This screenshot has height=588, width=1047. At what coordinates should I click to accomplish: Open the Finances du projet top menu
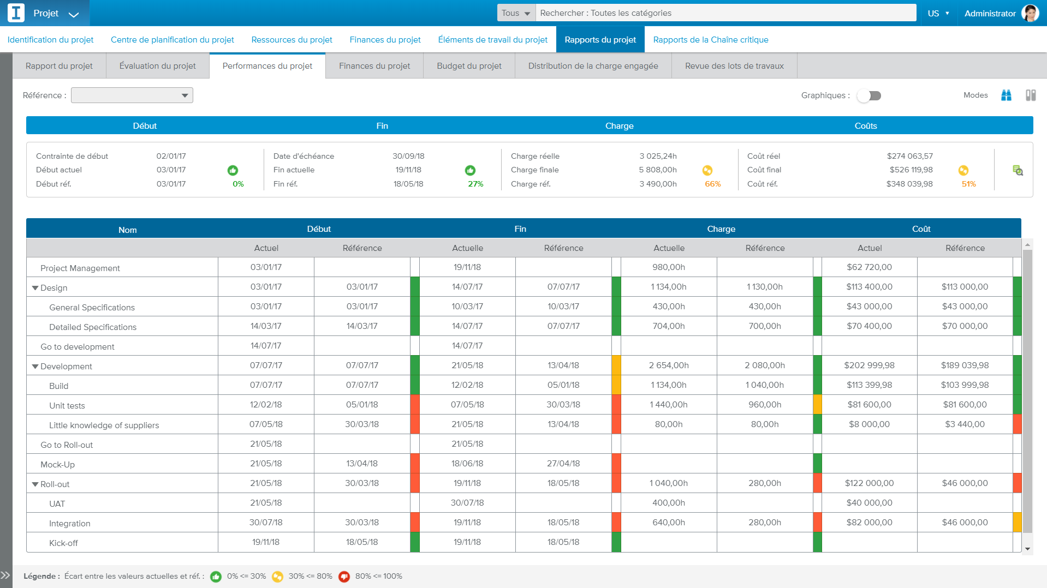pyautogui.click(x=385, y=40)
